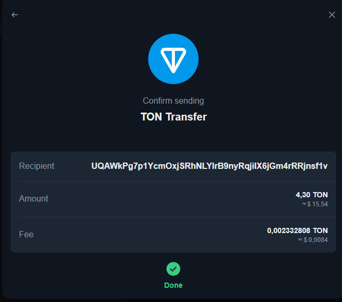Go back using the left arrow
Image resolution: width=342 pixels, height=302 pixels.
click(x=15, y=15)
